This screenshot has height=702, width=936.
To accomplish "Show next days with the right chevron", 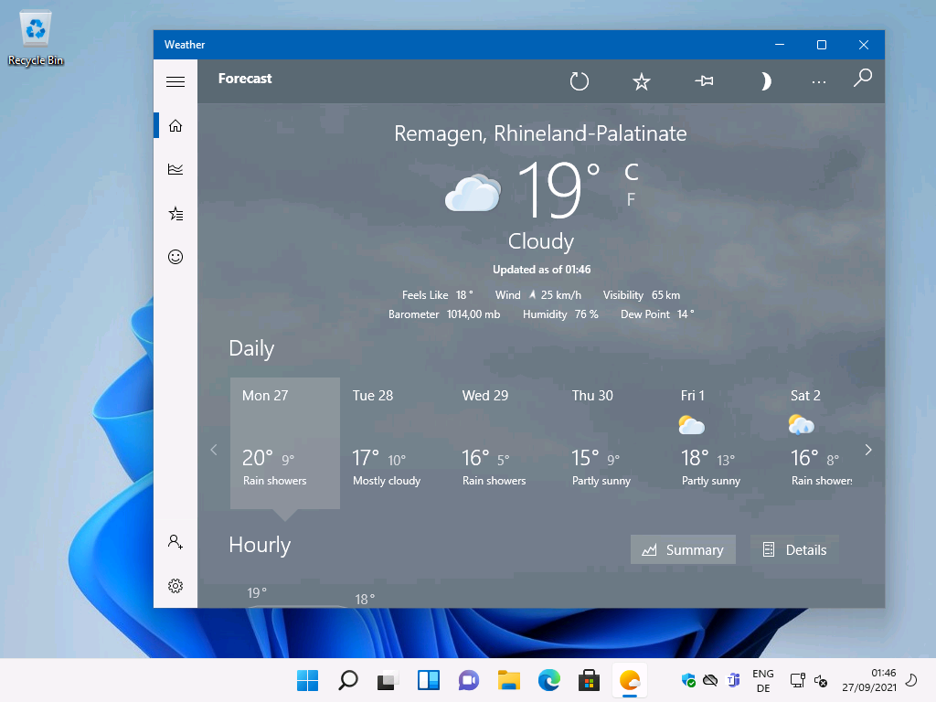I will [x=868, y=450].
